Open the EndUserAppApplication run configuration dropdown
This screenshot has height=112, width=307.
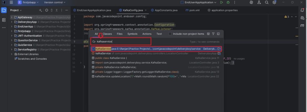click(198, 2)
